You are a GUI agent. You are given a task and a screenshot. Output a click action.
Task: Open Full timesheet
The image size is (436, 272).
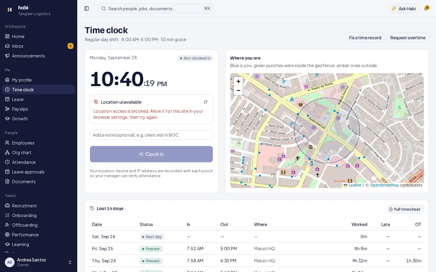point(405,209)
